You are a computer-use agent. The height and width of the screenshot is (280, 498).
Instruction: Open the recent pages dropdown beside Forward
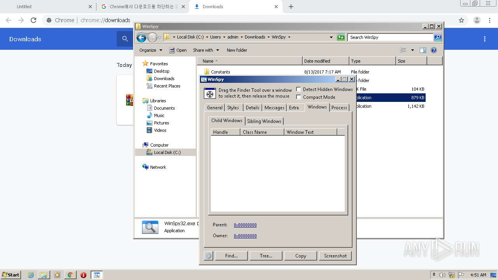point(160,38)
